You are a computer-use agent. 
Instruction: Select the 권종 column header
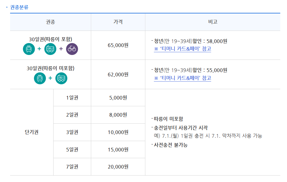point(50,22)
